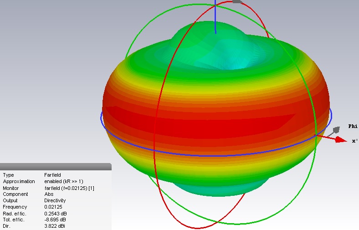Select 'enabled (kR >> 1)' value
Image resolution: width=359 pixels, height=230 pixels.
pyautogui.click(x=64, y=181)
